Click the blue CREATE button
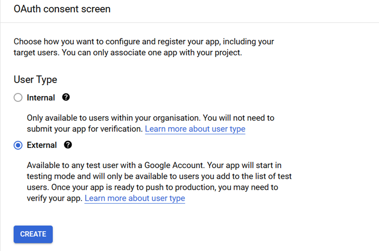This screenshot has height=251, width=379. [33, 234]
